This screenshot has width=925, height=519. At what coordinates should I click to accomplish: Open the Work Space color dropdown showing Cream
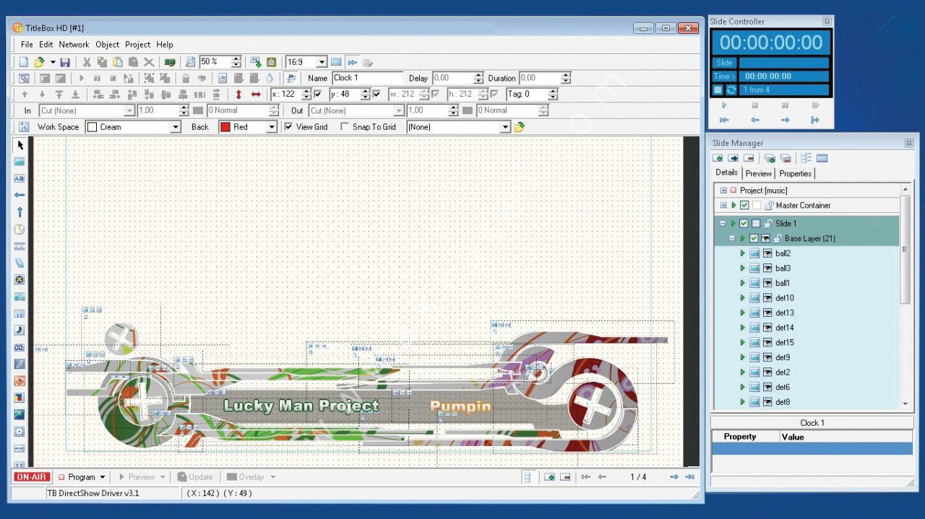pyautogui.click(x=175, y=127)
